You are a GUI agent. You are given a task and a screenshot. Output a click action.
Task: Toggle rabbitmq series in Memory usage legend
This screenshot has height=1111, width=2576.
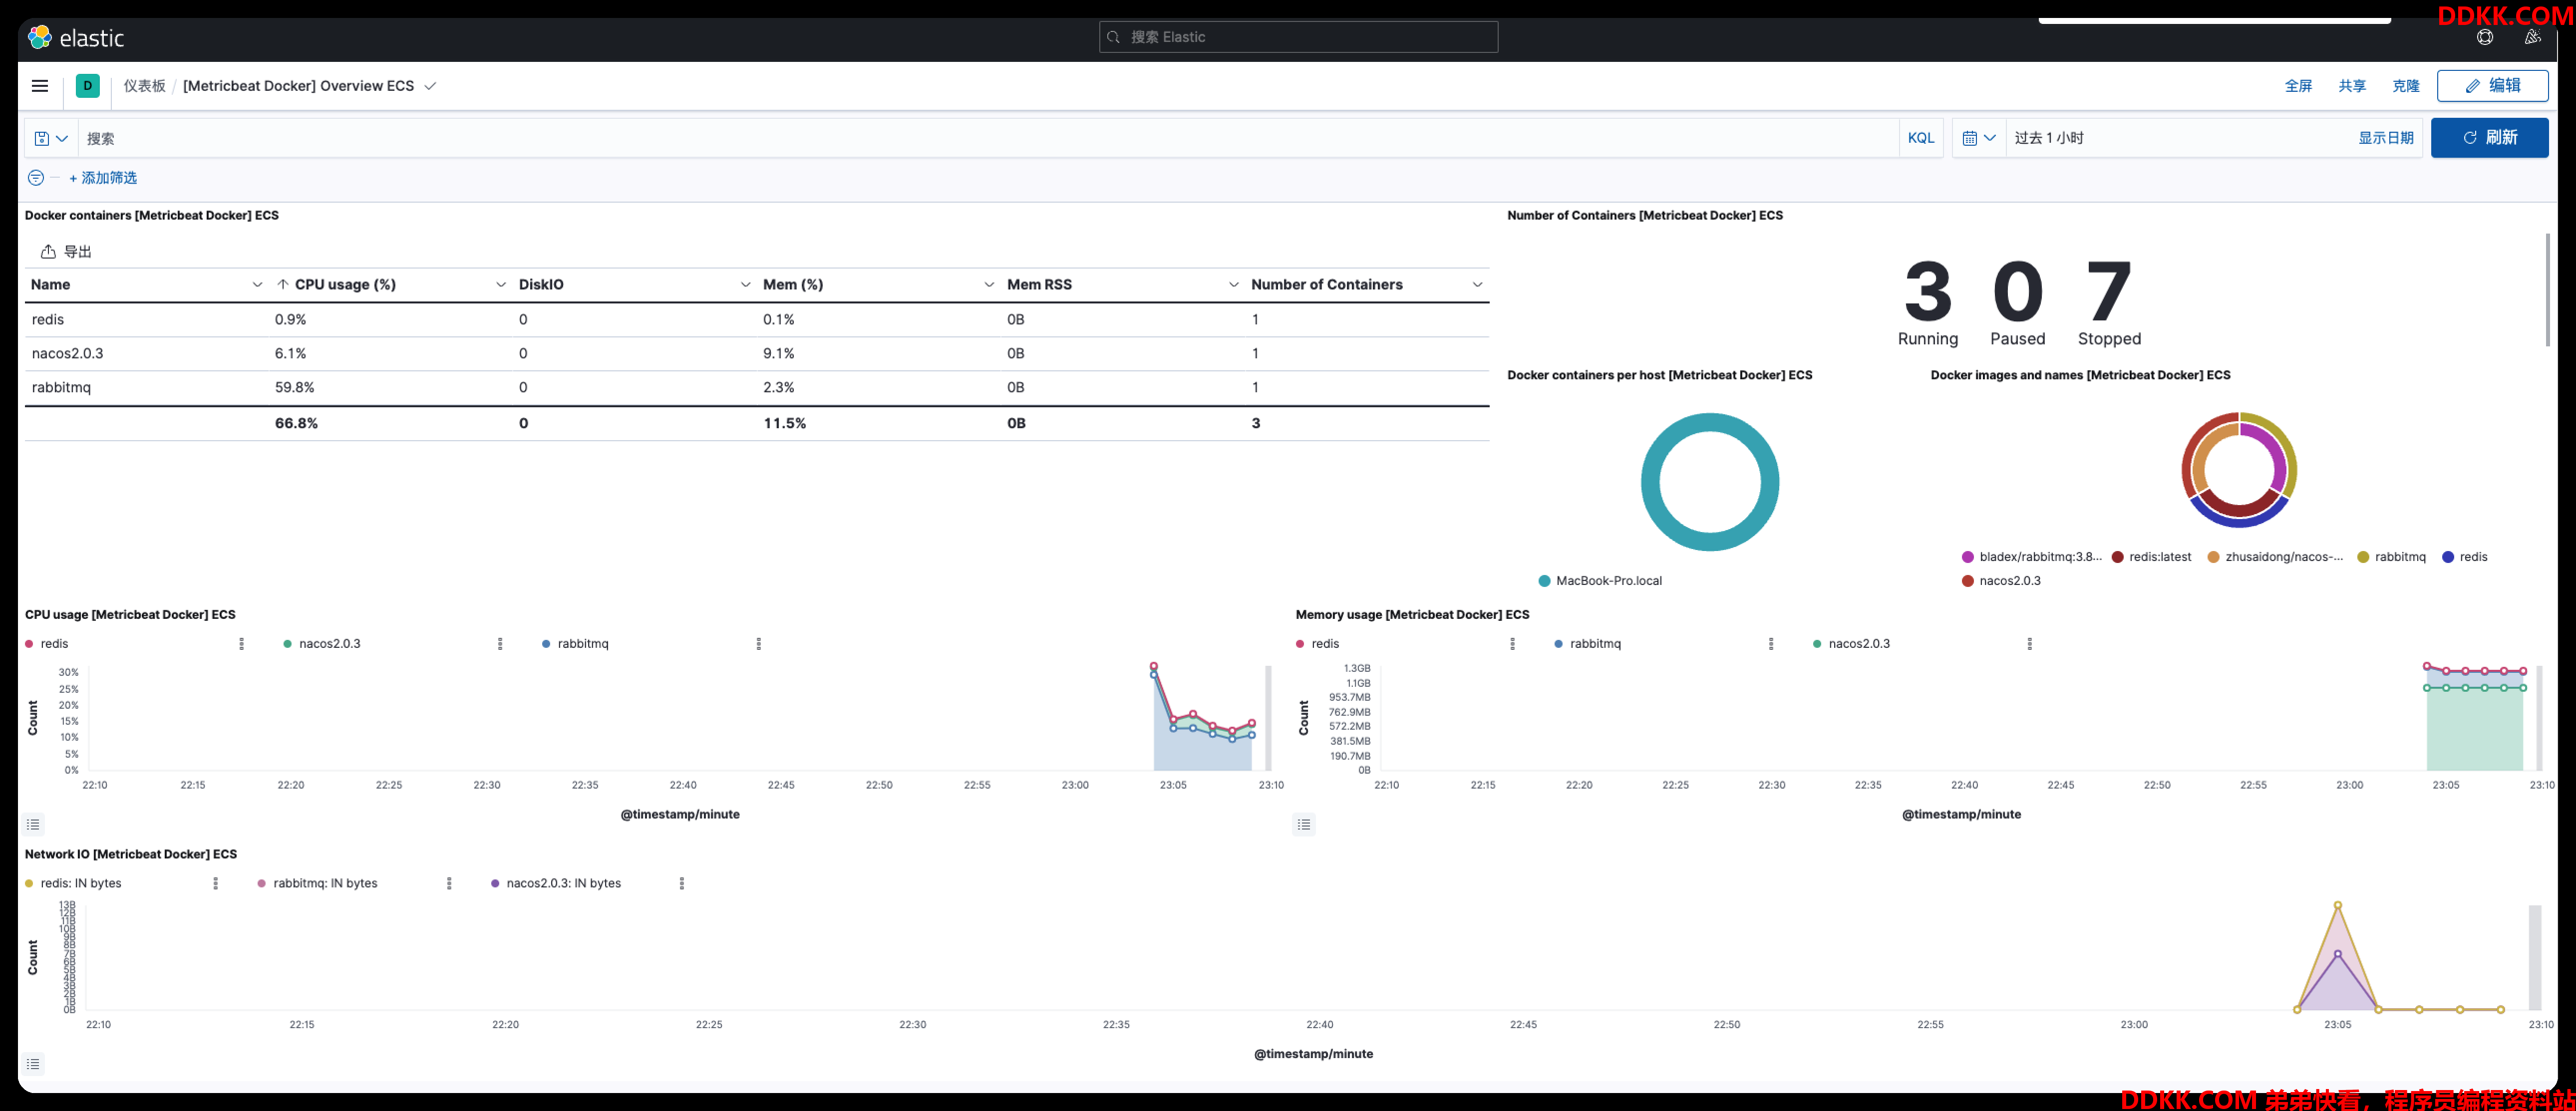tap(1587, 643)
